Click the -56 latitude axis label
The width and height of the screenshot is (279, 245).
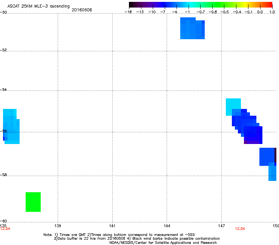(x=3, y=131)
